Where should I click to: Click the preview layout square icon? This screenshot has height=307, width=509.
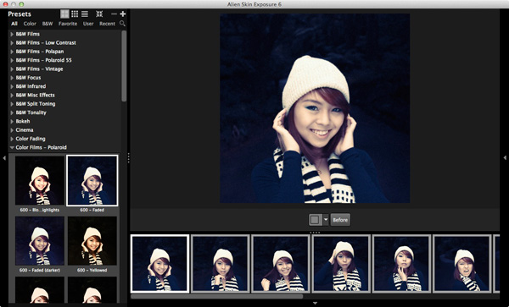315,220
